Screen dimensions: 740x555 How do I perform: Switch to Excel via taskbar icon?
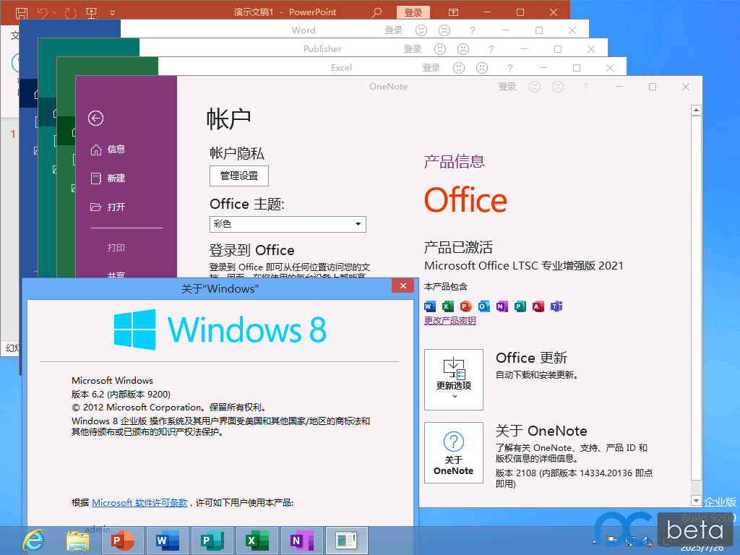257,541
